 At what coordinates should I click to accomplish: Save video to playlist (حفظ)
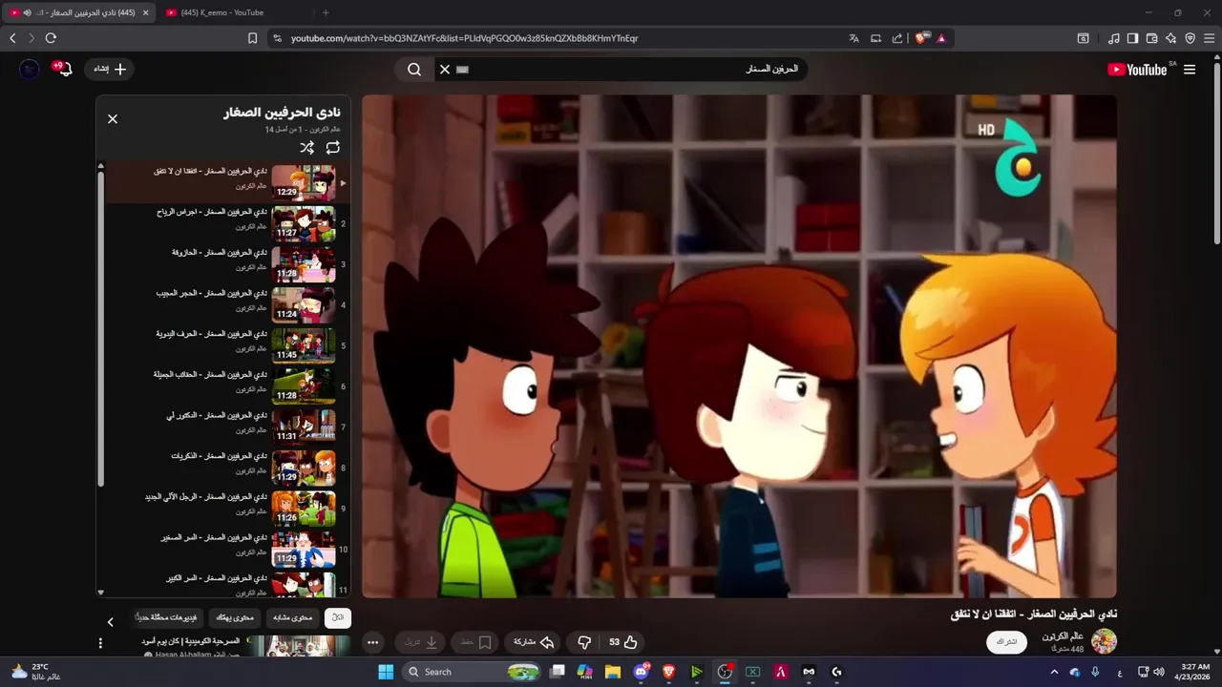[x=476, y=642]
